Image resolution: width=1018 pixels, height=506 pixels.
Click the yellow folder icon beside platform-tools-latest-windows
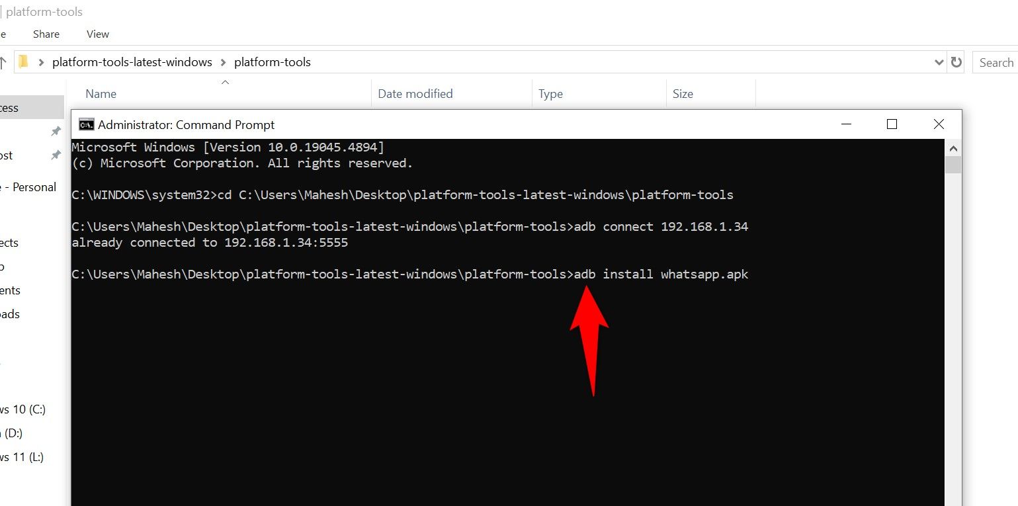tap(23, 62)
